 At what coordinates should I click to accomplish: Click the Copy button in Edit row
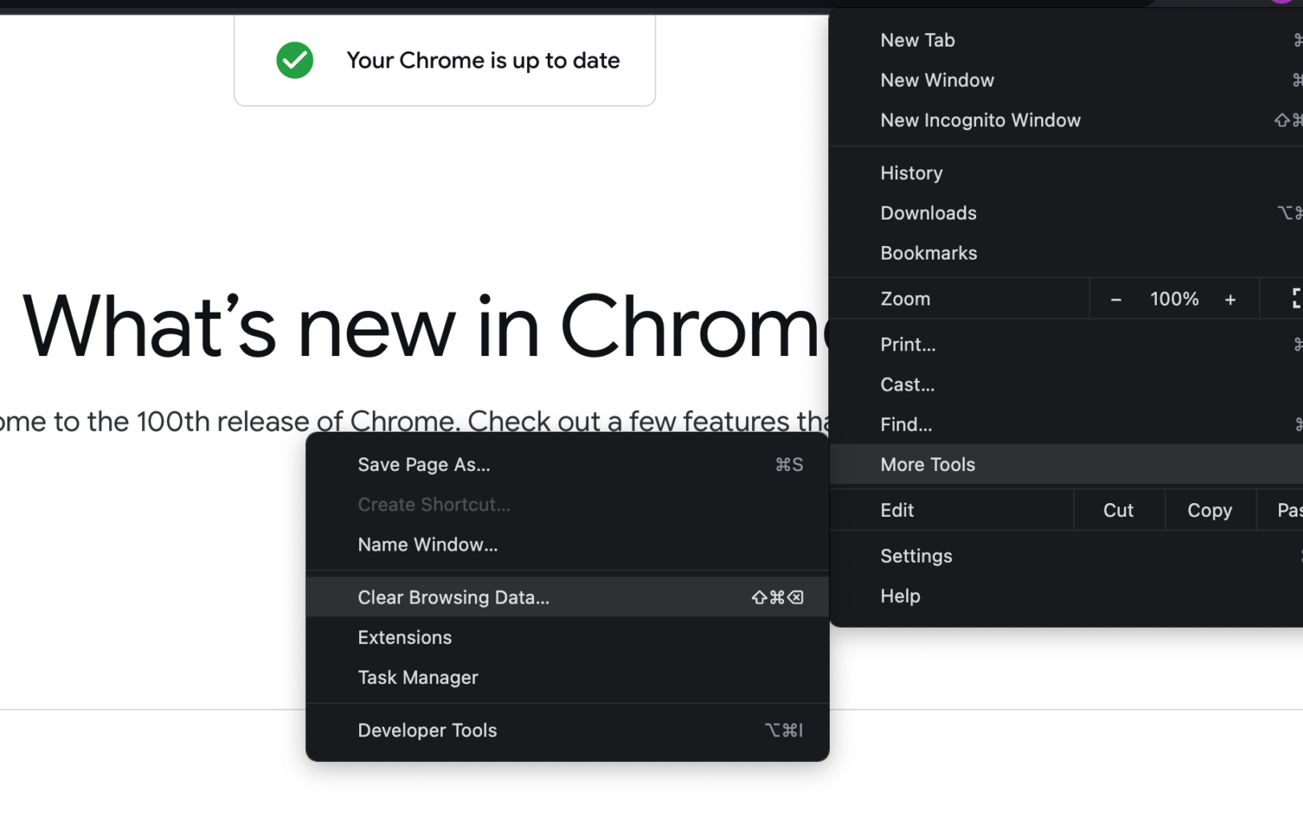1210,510
